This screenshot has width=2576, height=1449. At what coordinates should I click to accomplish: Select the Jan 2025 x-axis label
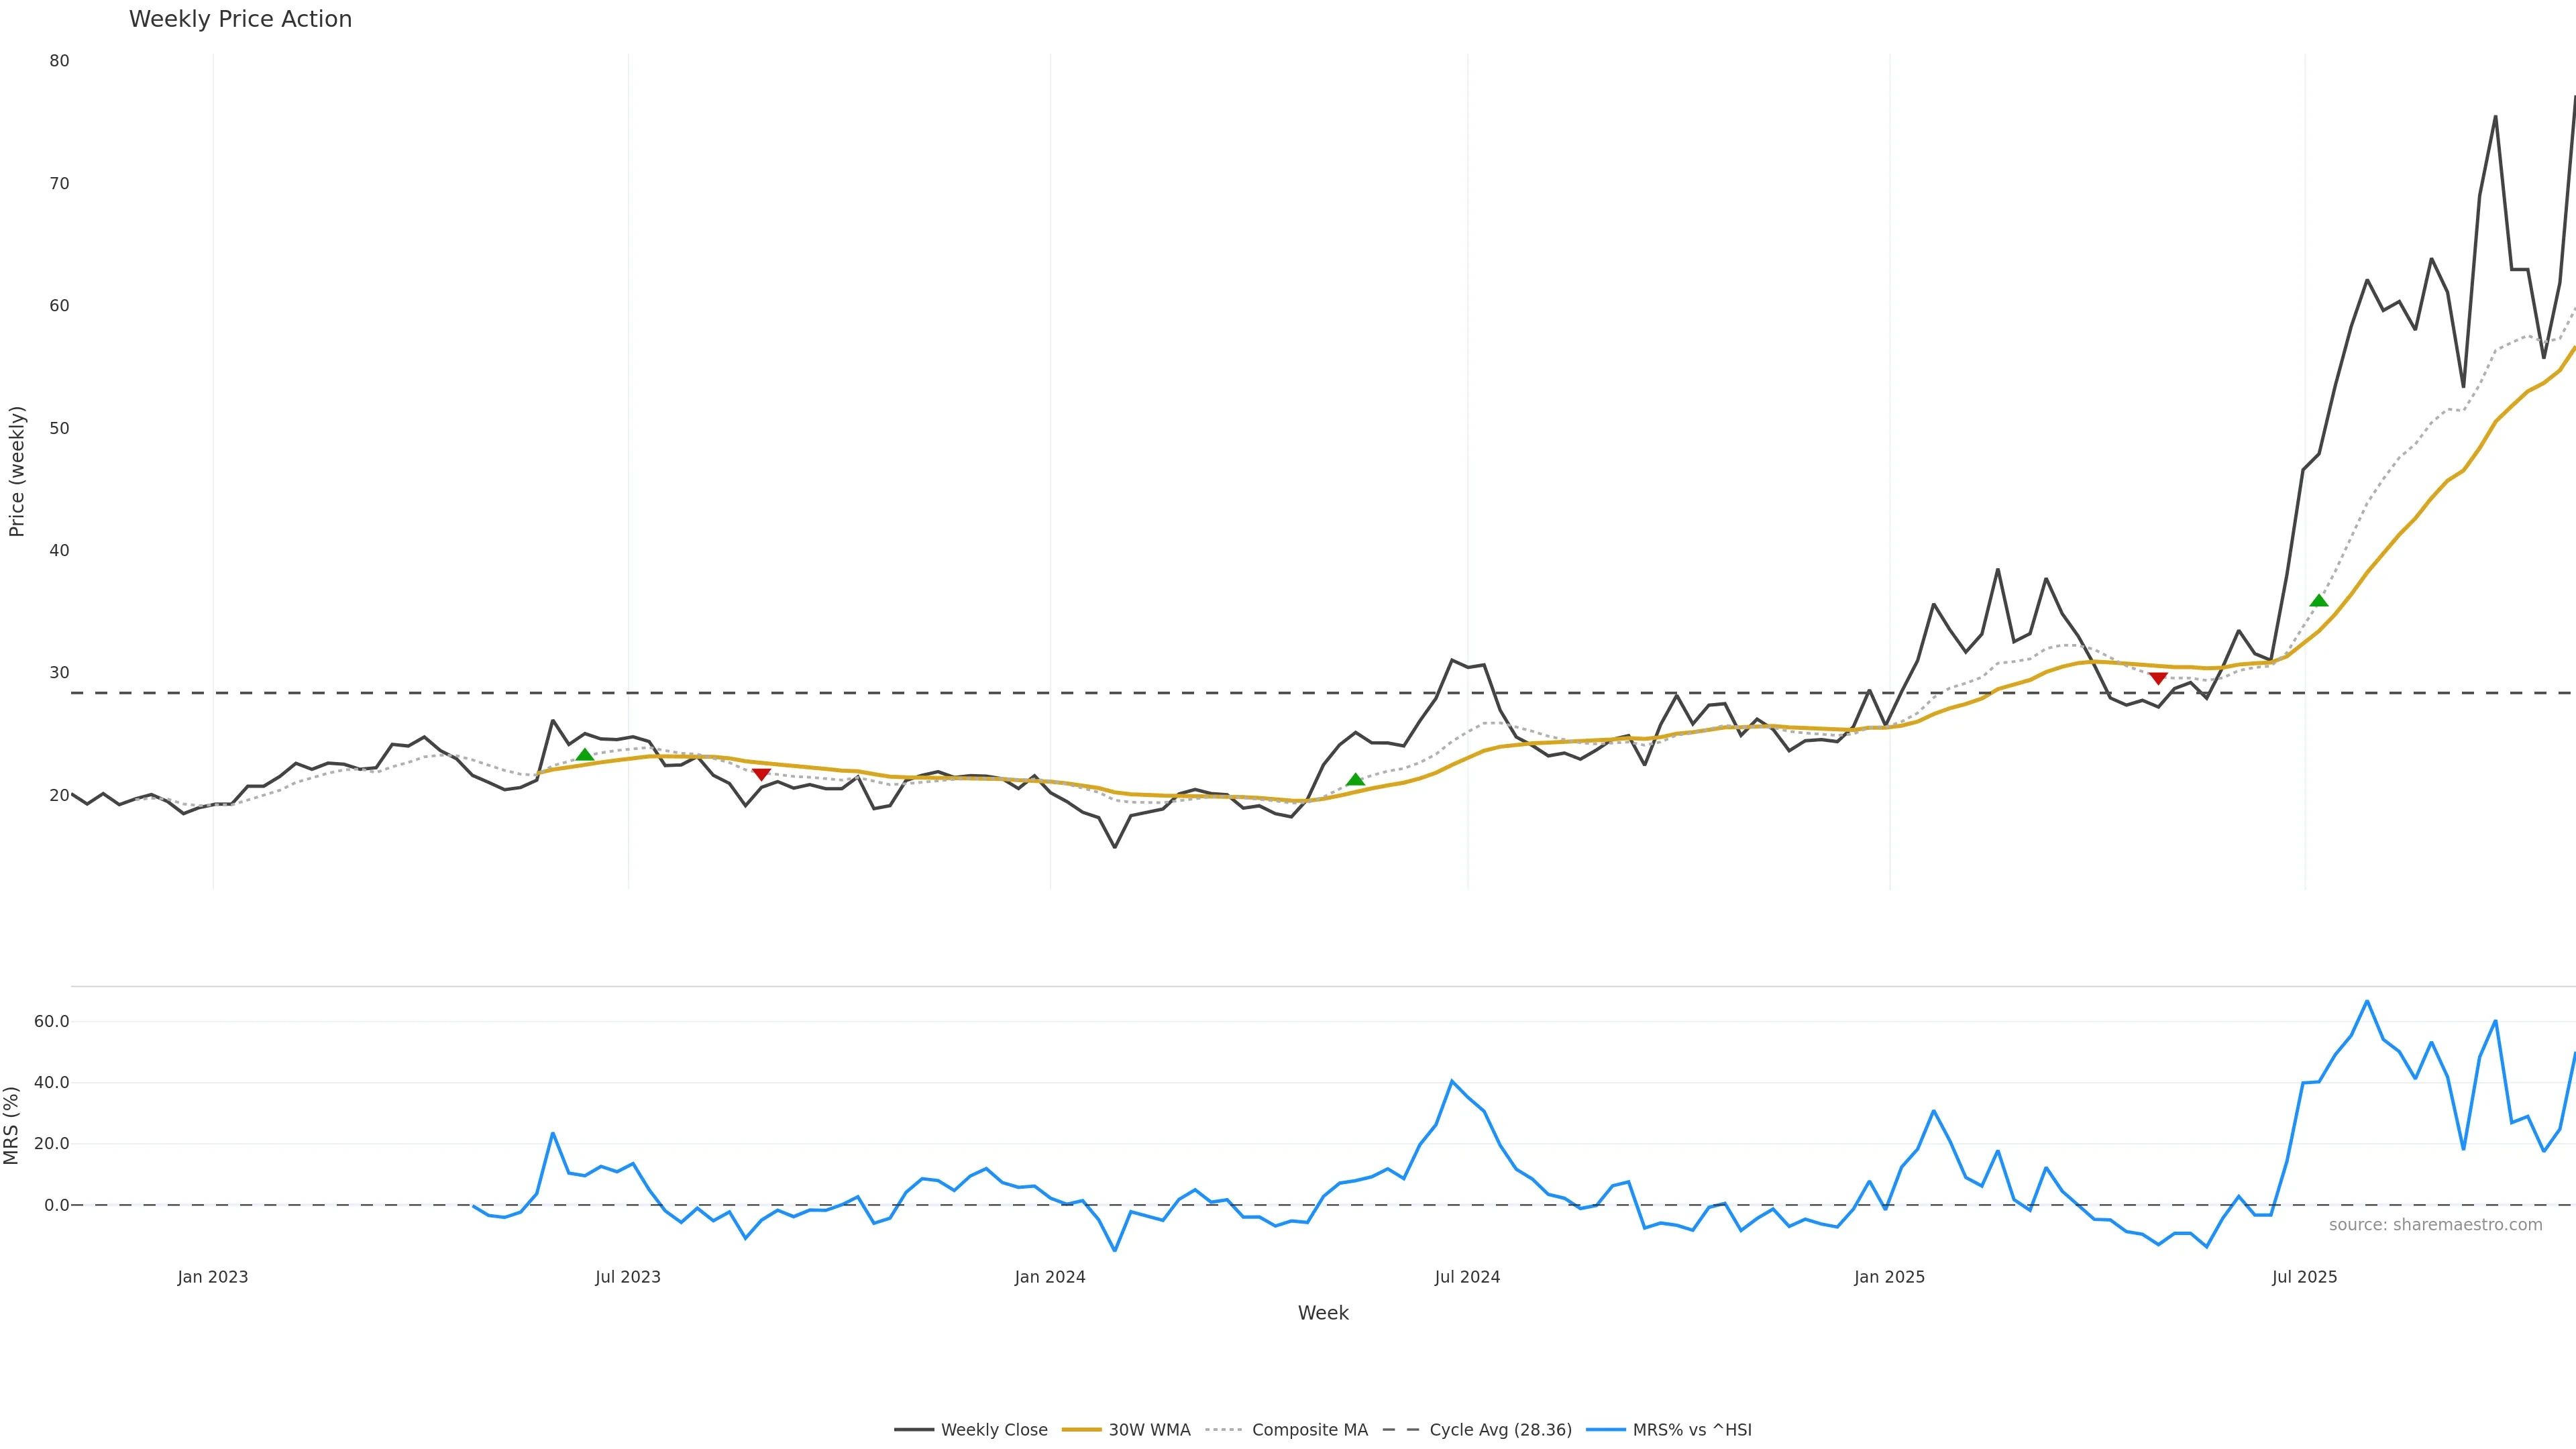click(x=1889, y=1277)
